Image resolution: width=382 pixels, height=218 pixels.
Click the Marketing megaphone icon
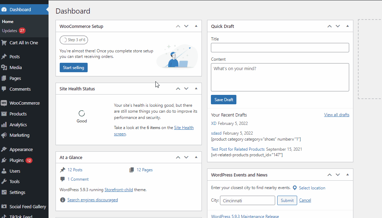pyautogui.click(x=4, y=135)
